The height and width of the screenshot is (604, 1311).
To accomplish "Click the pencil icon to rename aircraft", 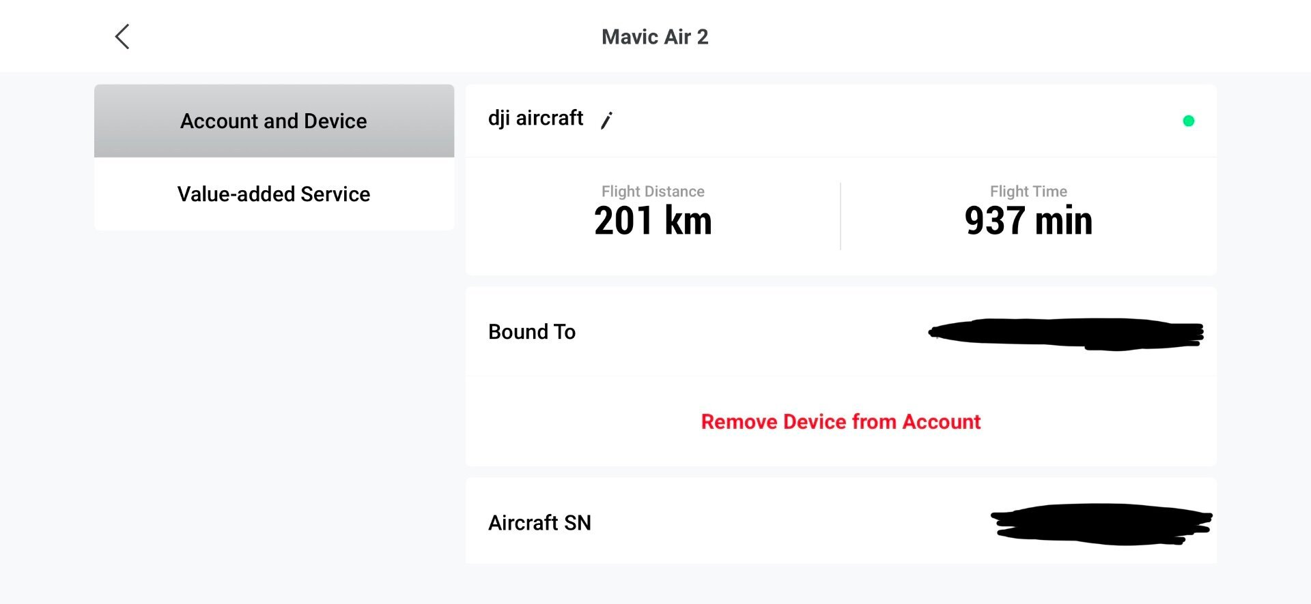I will [x=606, y=120].
